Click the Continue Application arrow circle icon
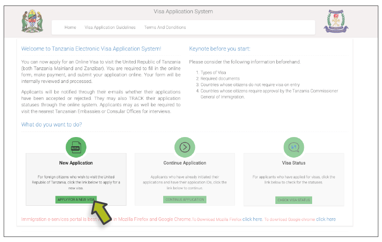 [185, 147]
